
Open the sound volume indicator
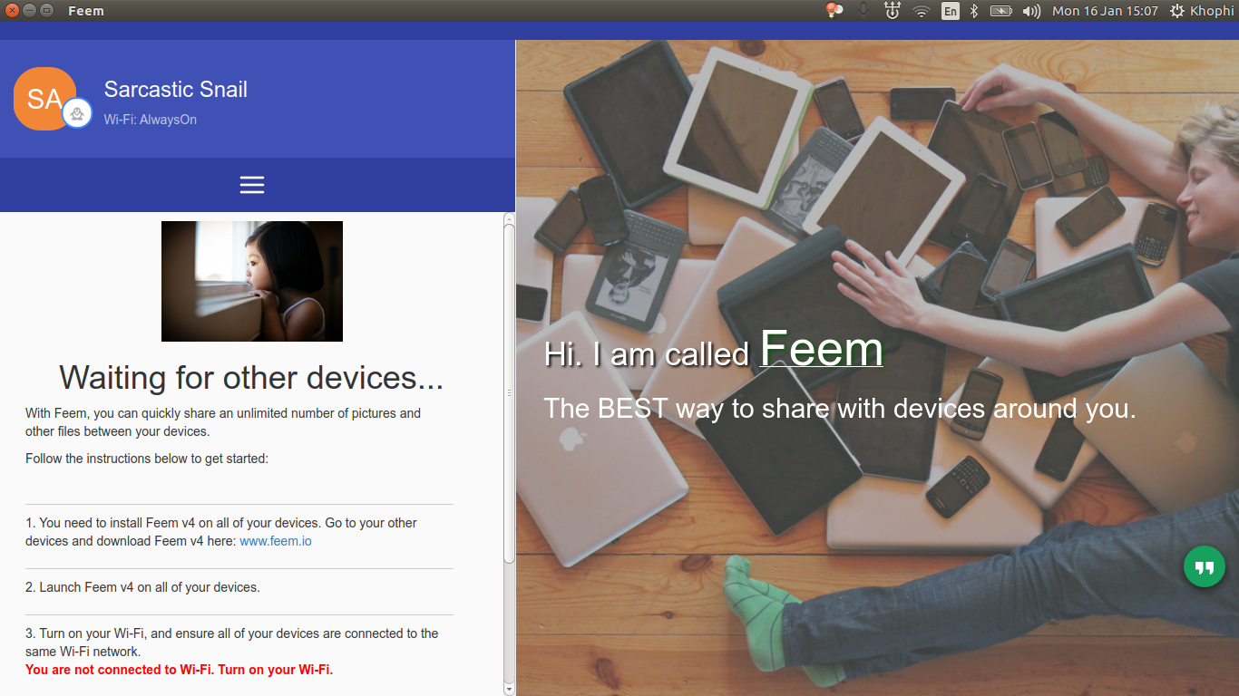tap(1030, 11)
